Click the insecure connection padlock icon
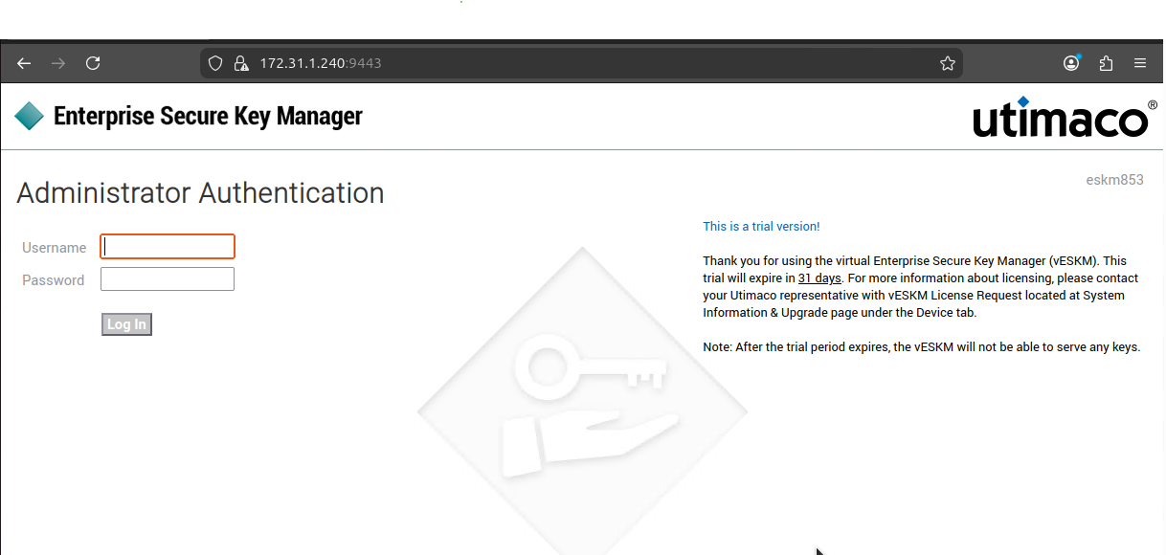The height and width of the screenshot is (555, 1166). [240, 63]
